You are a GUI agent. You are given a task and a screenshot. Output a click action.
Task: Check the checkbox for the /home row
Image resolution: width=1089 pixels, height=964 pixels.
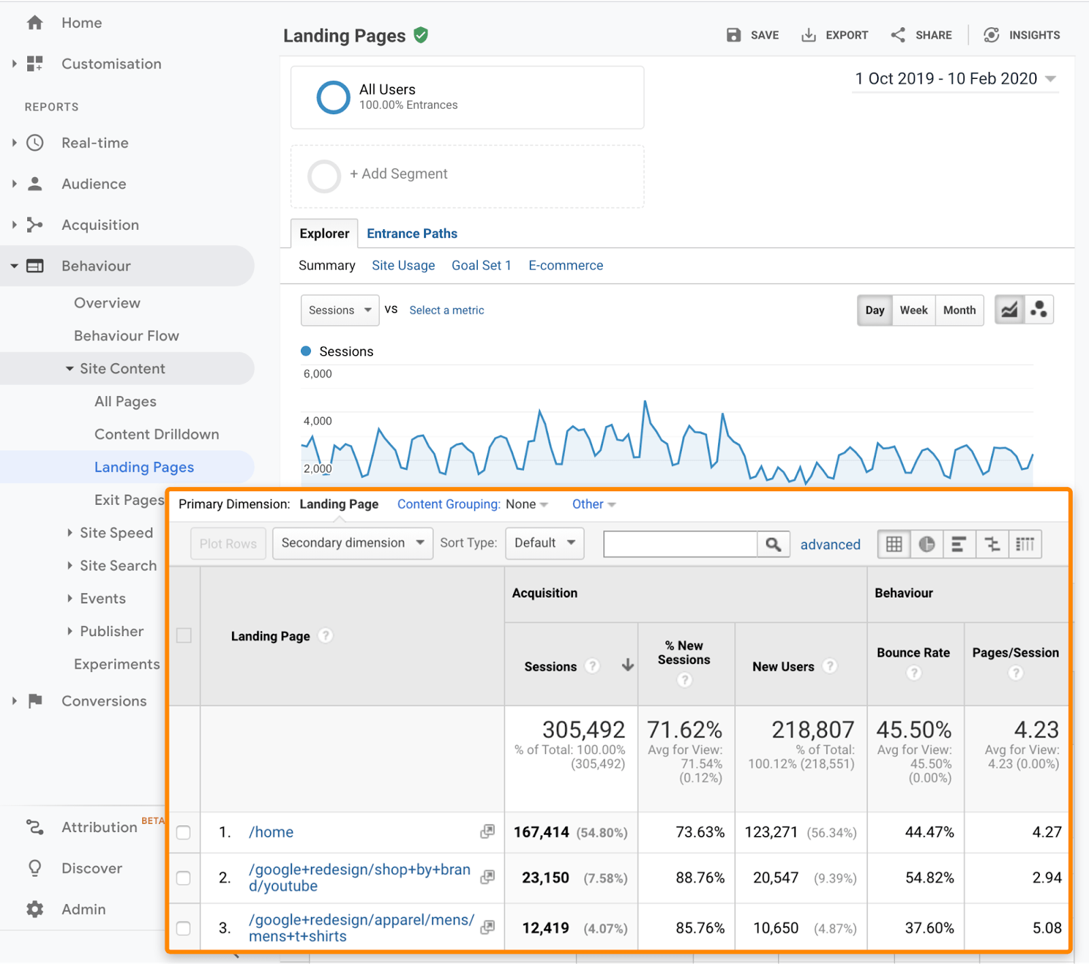click(x=183, y=832)
